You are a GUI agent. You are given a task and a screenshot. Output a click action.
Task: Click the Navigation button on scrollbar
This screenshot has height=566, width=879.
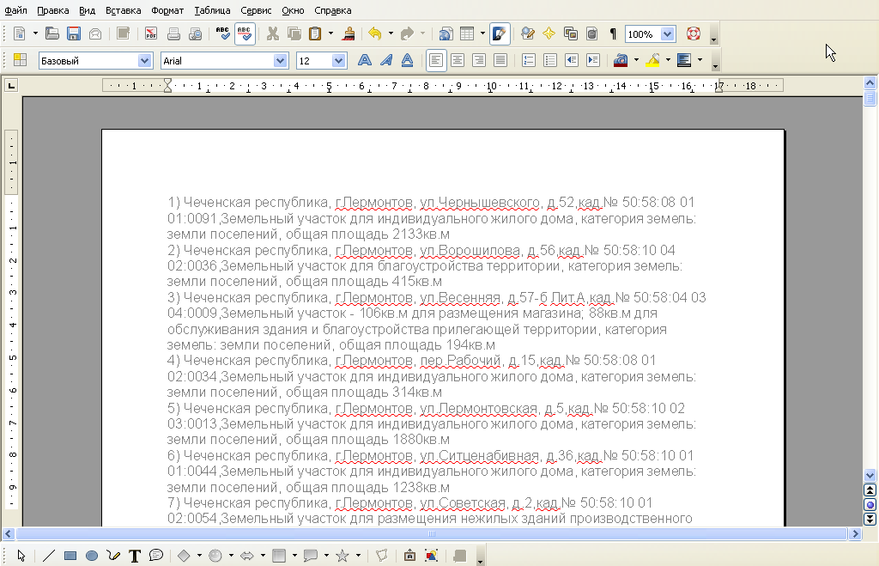[x=870, y=504]
